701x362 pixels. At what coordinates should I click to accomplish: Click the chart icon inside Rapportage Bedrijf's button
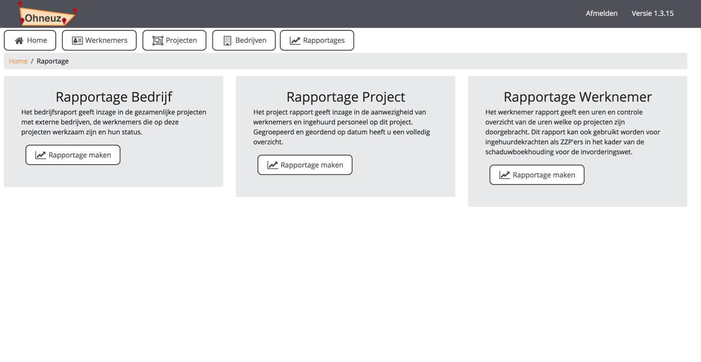(x=40, y=155)
